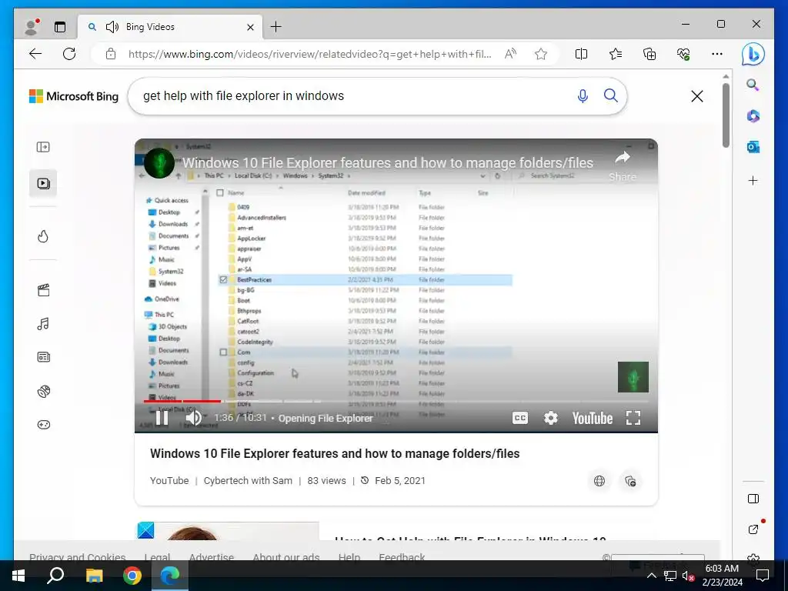Image resolution: width=788 pixels, height=591 pixels.
Task: Open Trending flame icon in sidebar
Action: tap(43, 236)
